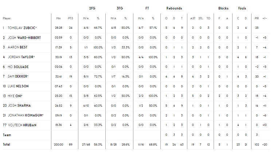Sort by the PTS column header
The width and height of the screenshot is (273, 154).
pos(70,18)
